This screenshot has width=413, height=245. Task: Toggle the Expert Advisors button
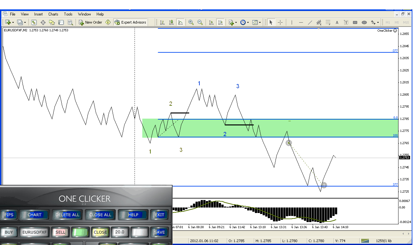pyautogui.click(x=130, y=22)
